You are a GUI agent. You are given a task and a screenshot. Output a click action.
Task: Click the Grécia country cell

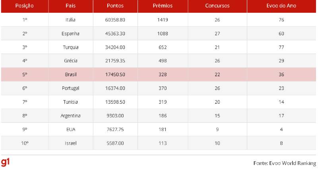coord(71,61)
